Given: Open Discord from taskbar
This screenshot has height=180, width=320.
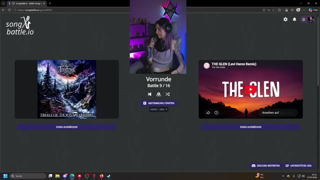Looking at the screenshot, I should coord(65,176).
